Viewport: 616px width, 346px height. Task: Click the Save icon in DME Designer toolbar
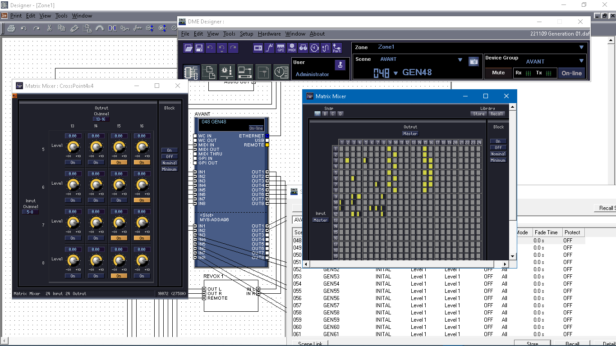(199, 48)
